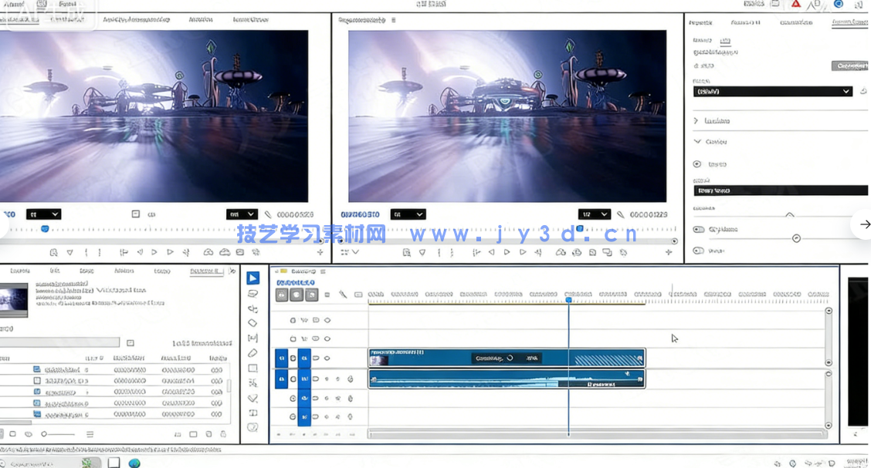Click the Edit menu in the top menu bar
871x468 pixels.
coord(46,3)
